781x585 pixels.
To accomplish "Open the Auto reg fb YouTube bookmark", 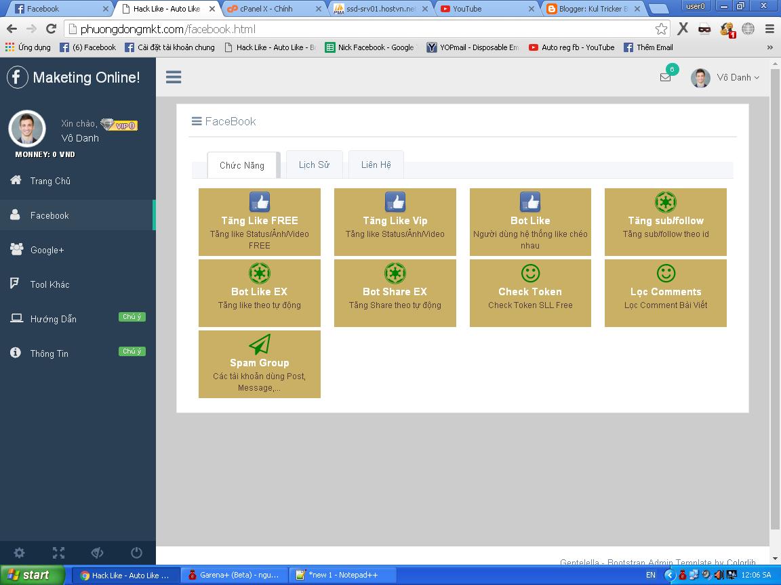I will [572, 47].
